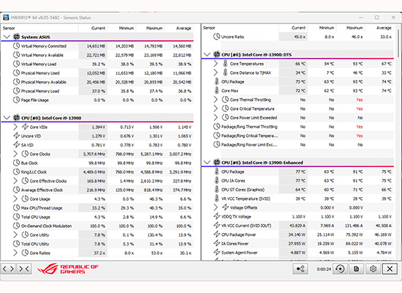Expand the Core Thermal Throttling row
402x293 pixels.
[x=216, y=100]
